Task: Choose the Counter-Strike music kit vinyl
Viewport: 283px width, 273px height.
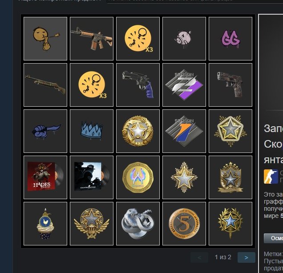Action: click(92, 177)
